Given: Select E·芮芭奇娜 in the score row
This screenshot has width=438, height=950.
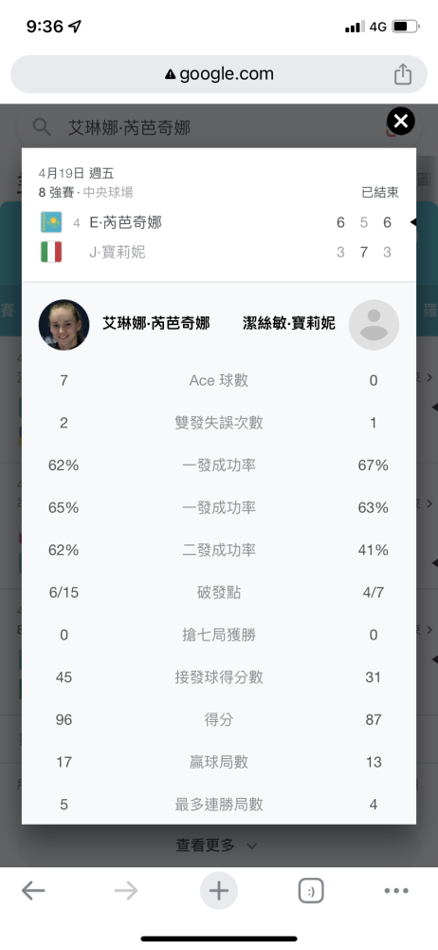Looking at the screenshot, I should pos(126,223).
